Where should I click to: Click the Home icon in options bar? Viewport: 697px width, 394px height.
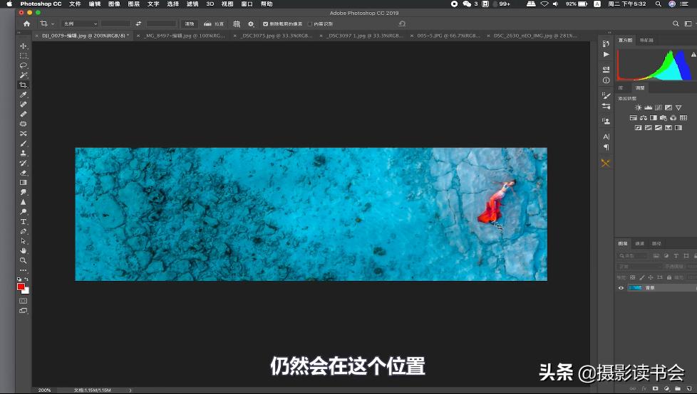[x=26, y=23]
